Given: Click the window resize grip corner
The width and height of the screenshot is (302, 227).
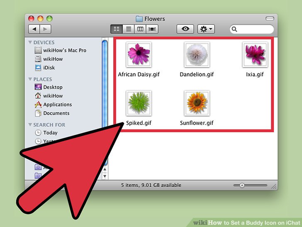Looking at the screenshot, I should (274, 186).
